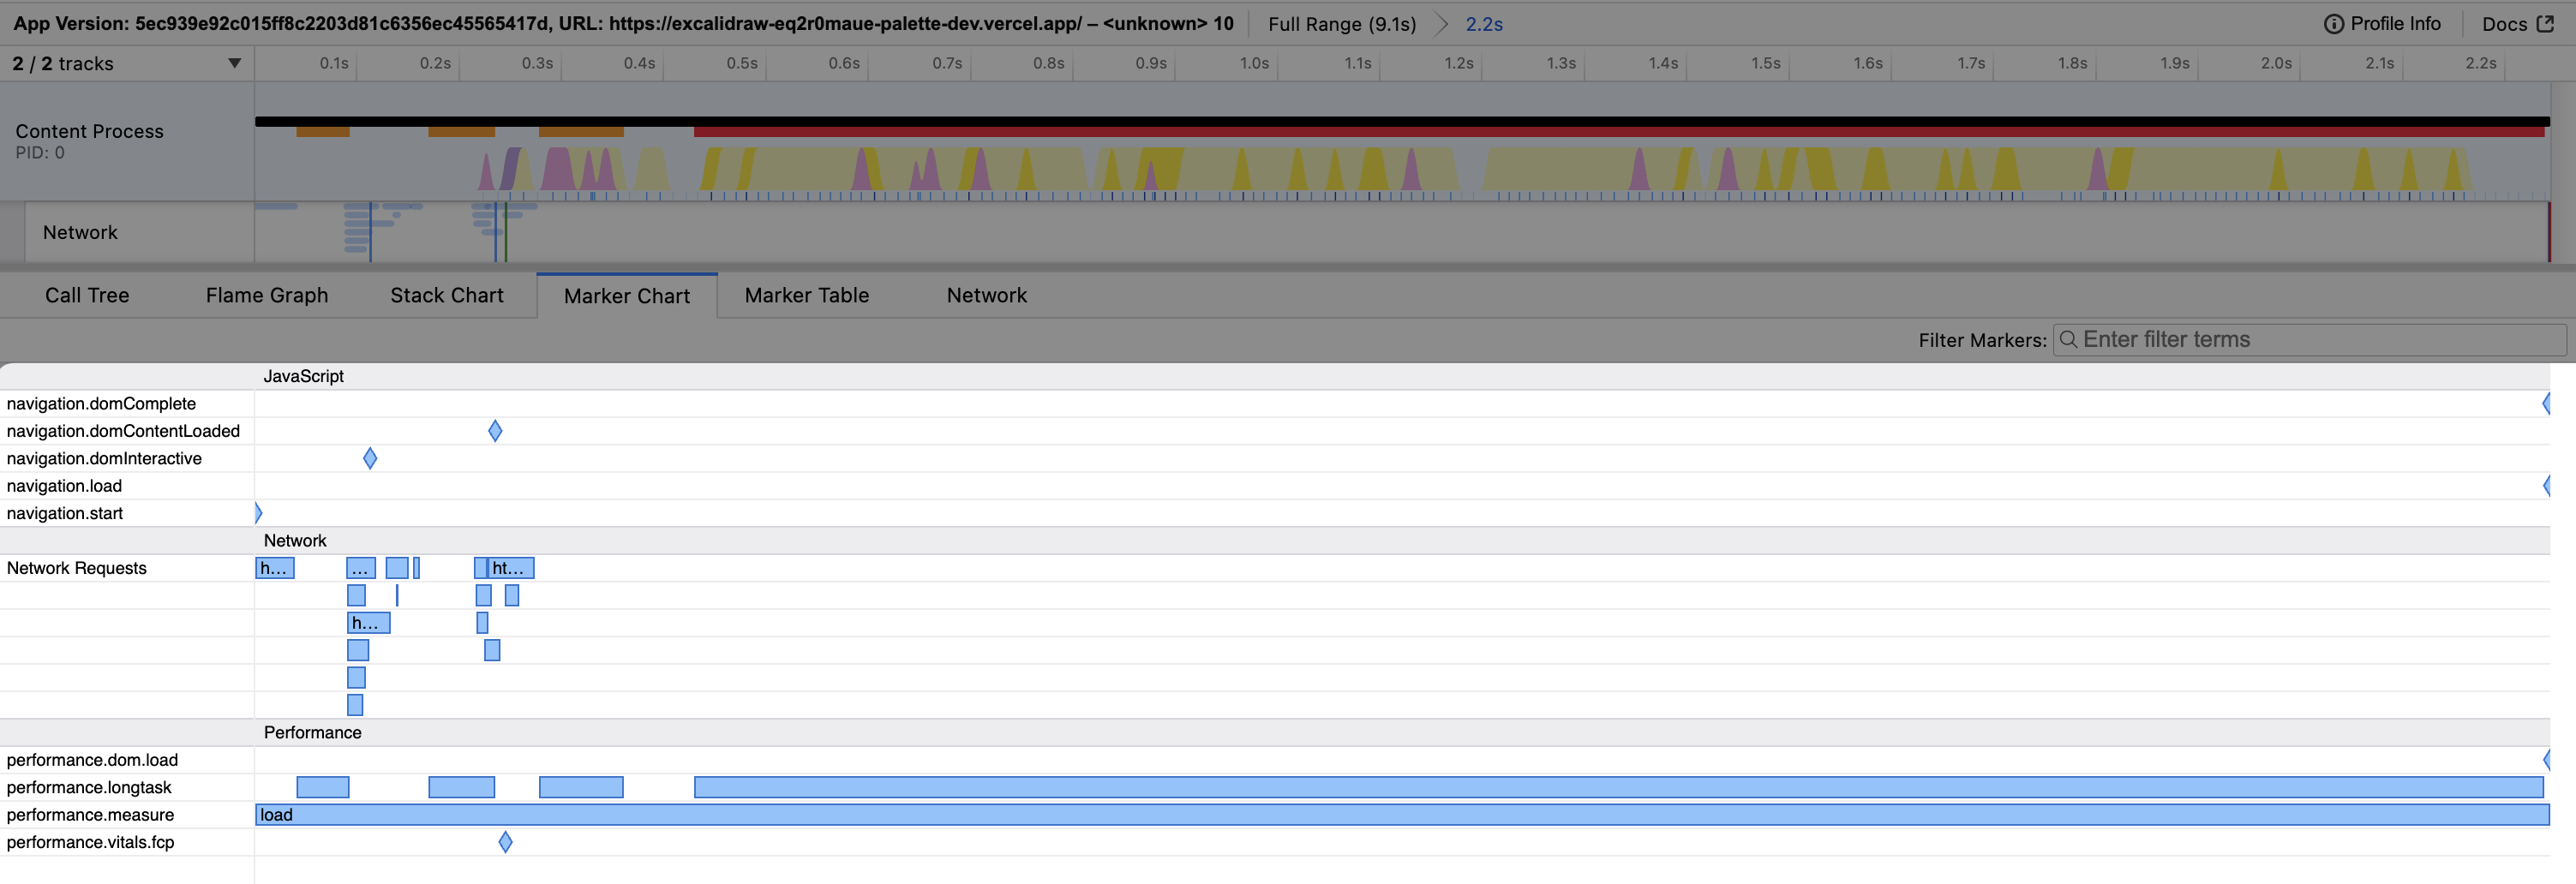
Task: Click navigation.start row label
Action: (65, 513)
